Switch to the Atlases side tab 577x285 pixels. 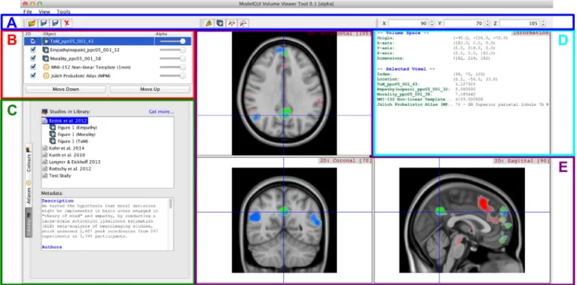pyautogui.click(x=29, y=193)
